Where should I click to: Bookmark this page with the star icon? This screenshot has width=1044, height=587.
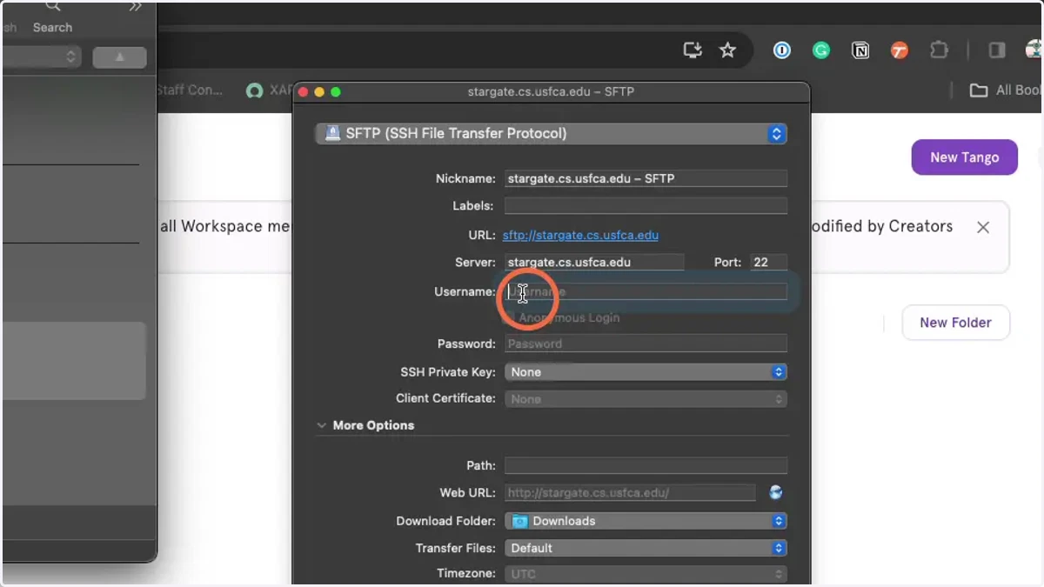click(728, 50)
